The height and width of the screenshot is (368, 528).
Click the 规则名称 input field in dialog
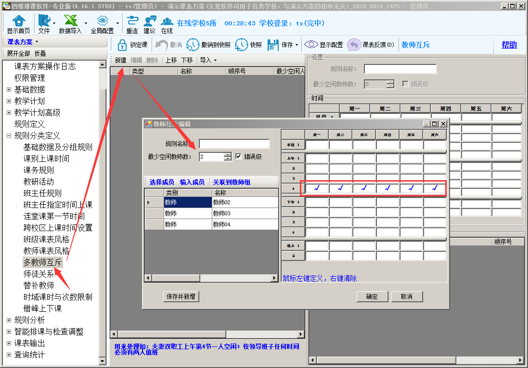click(x=234, y=144)
